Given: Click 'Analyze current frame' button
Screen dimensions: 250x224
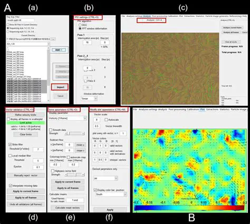Looking at the screenshot, I should 232,27.
